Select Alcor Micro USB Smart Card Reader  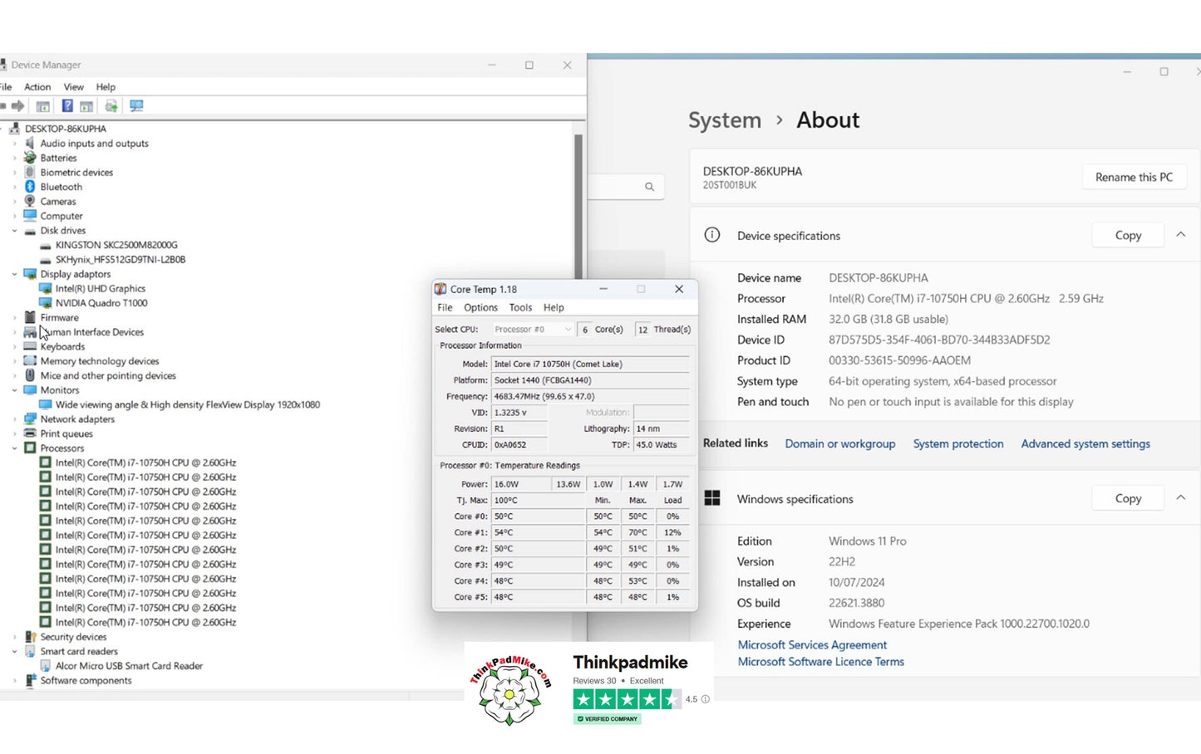pyautogui.click(x=129, y=666)
